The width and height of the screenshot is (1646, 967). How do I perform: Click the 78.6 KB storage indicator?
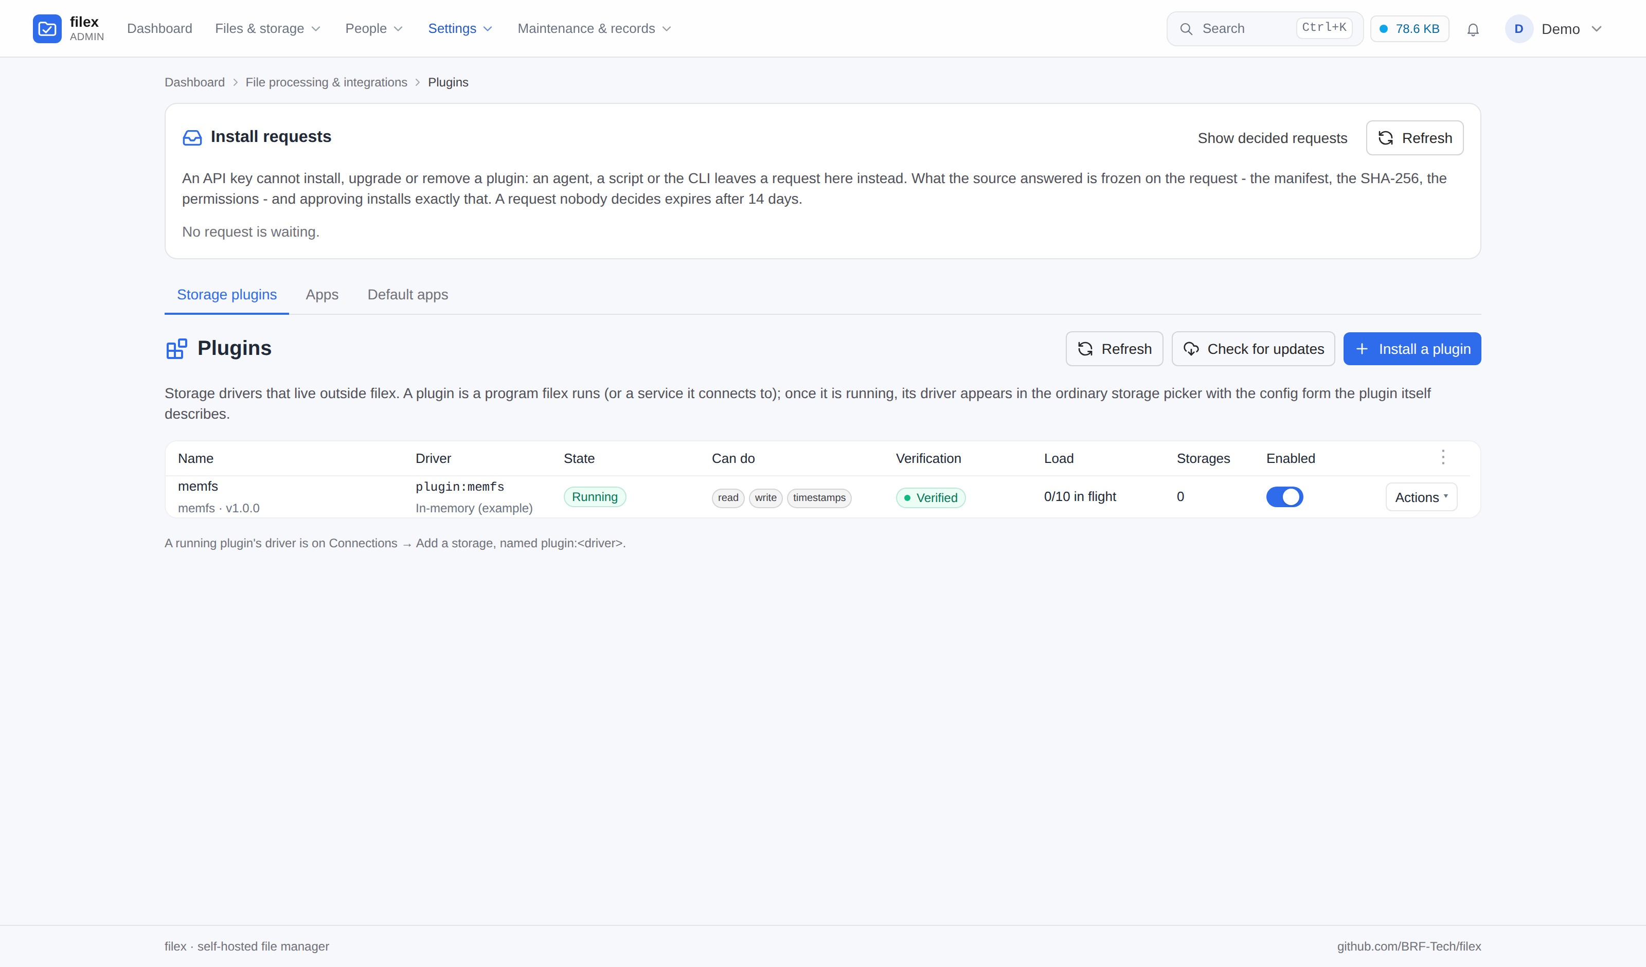coord(1409,29)
